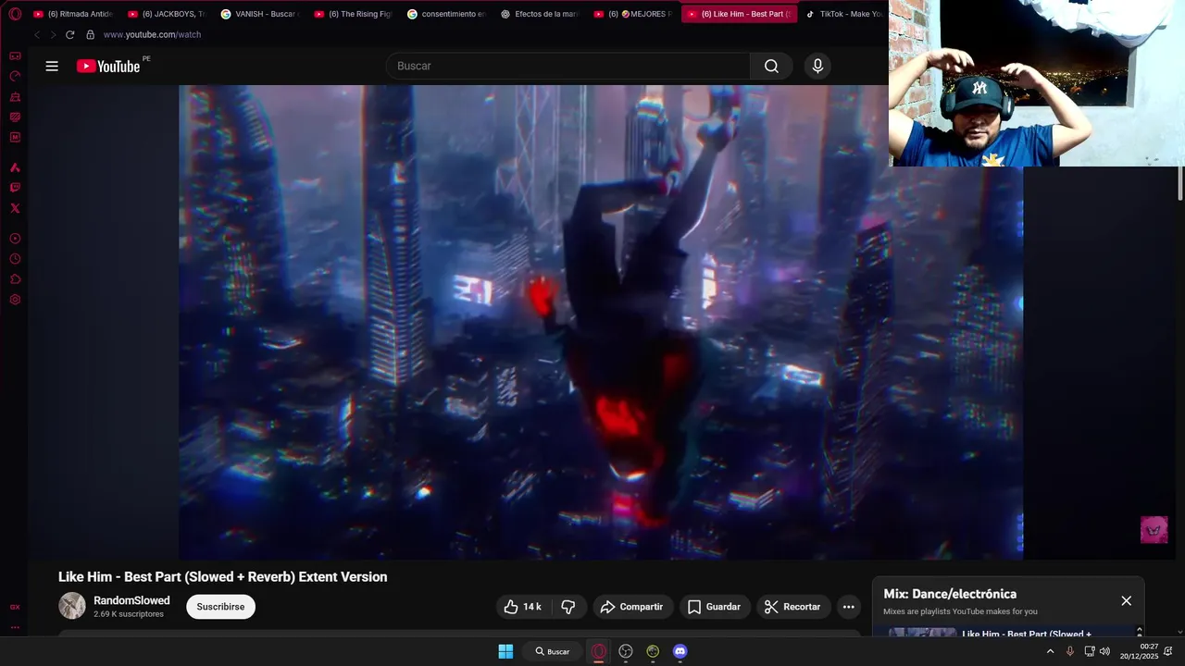Image resolution: width=1185 pixels, height=666 pixels.
Task: Click Guardar save button
Action: 714,607
